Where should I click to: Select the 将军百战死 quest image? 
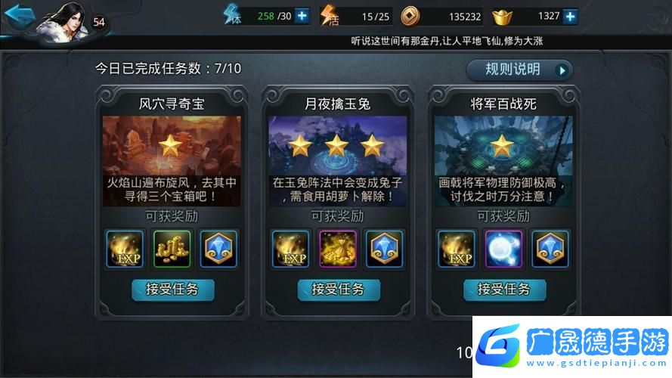pyautogui.click(x=503, y=161)
